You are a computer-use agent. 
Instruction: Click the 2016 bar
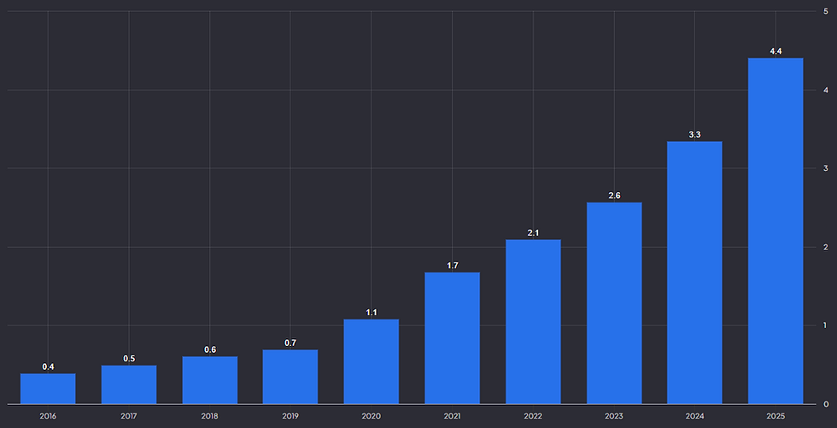pos(48,389)
